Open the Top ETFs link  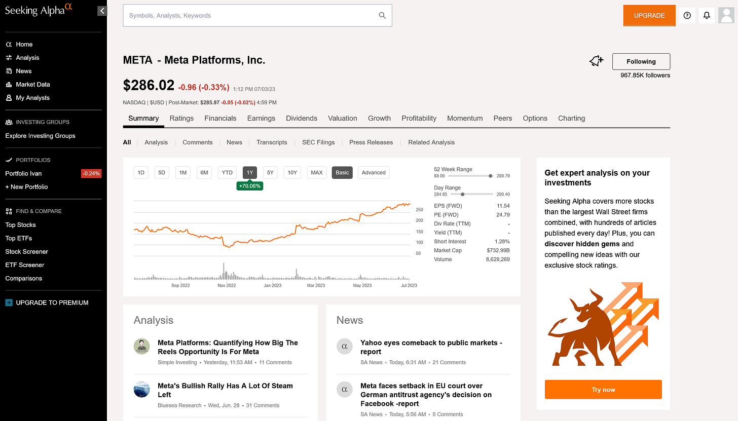(x=19, y=238)
